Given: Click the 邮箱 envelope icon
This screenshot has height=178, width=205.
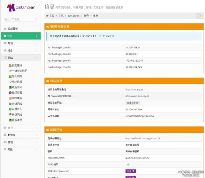Looking at the screenshot, I should pyautogui.click(x=5, y=43).
